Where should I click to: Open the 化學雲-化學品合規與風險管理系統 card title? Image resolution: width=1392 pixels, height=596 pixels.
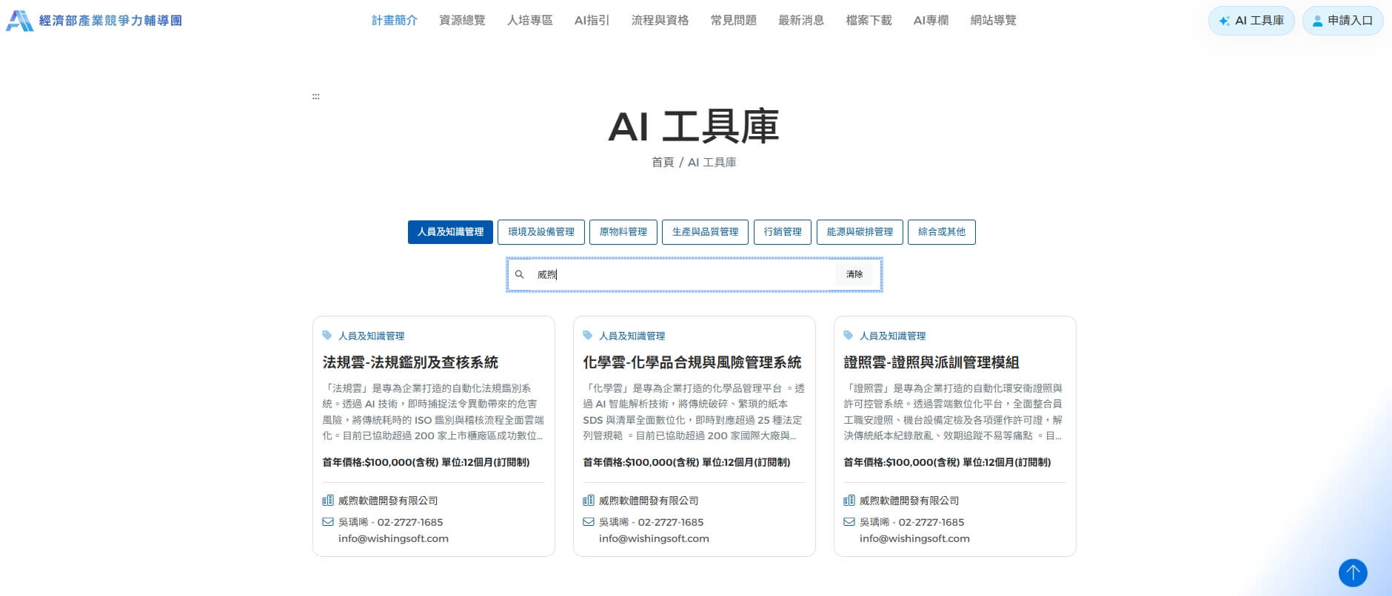(692, 362)
